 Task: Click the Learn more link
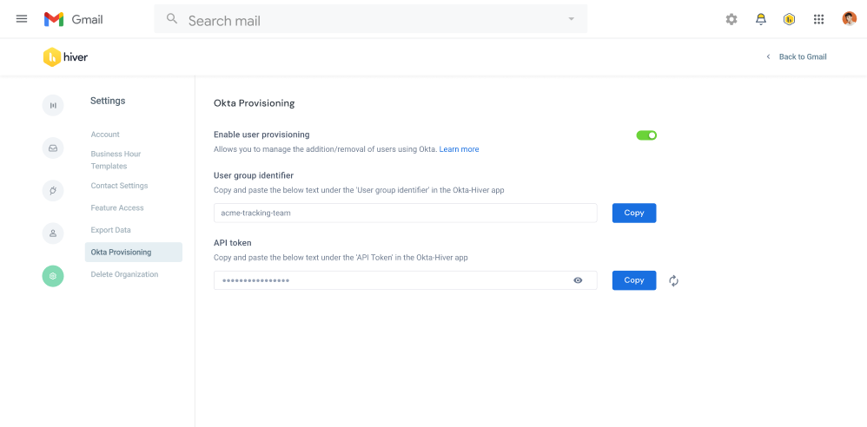(x=459, y=149)
